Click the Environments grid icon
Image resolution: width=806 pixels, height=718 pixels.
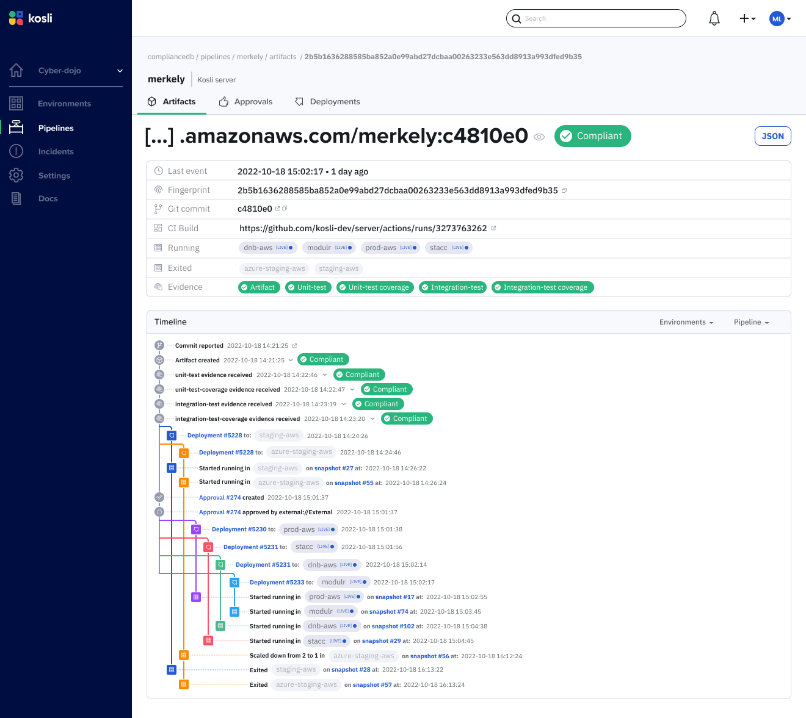click(x=16, y=103)
